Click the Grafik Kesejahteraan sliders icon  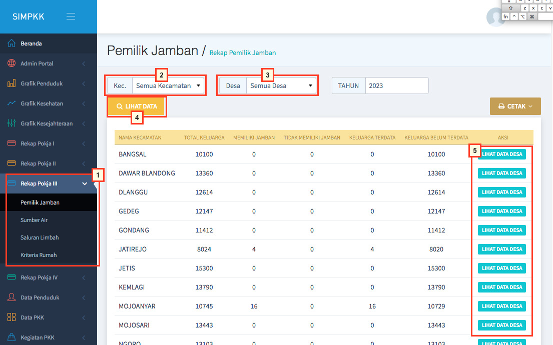click(12, 123)
